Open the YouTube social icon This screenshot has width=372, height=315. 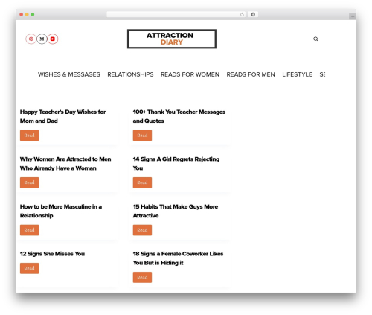[53, 39]
